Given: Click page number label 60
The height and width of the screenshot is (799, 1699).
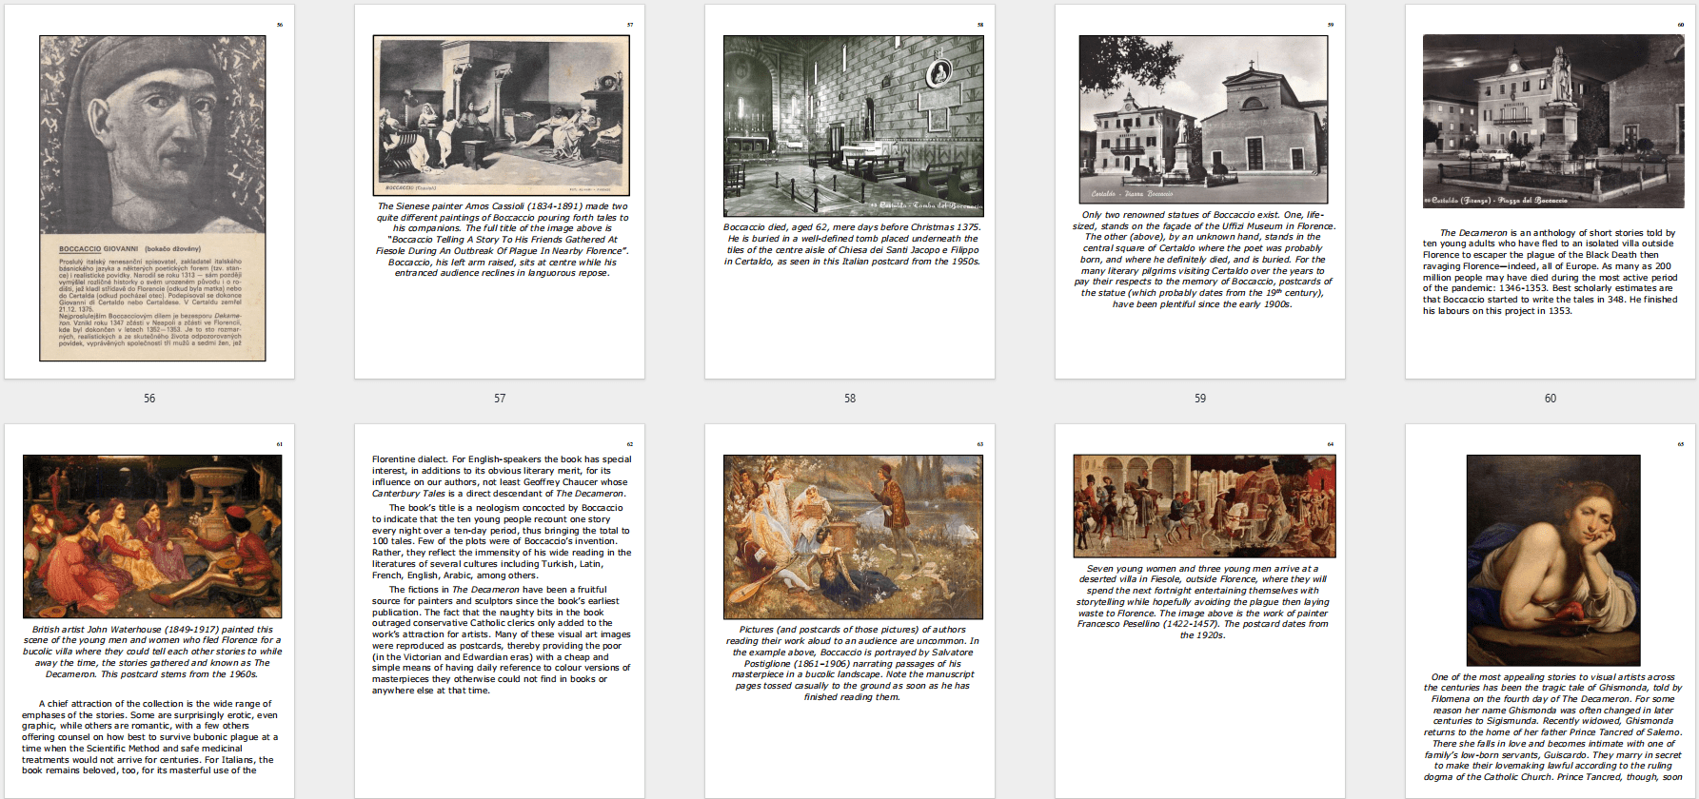Looking at the screenshot, I should tap(1551, 399).
